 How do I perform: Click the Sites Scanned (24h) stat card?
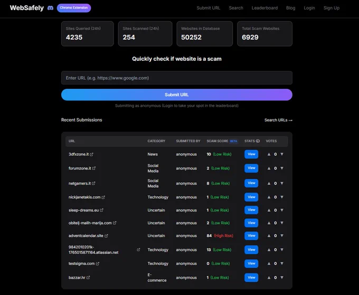[145, 34]
